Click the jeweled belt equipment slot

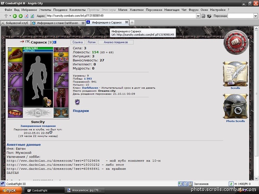coord(15,113)
